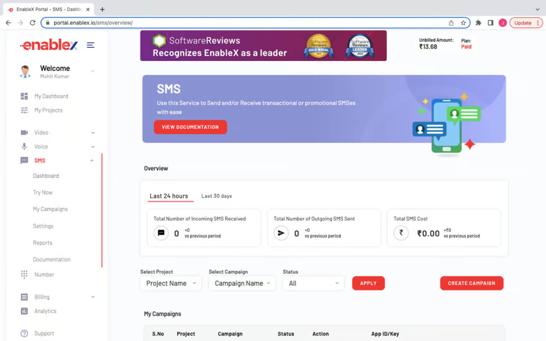The image size is (546, 341).
Task: Open Documentation in the SMS submenu
Action: tap(52, 260)
